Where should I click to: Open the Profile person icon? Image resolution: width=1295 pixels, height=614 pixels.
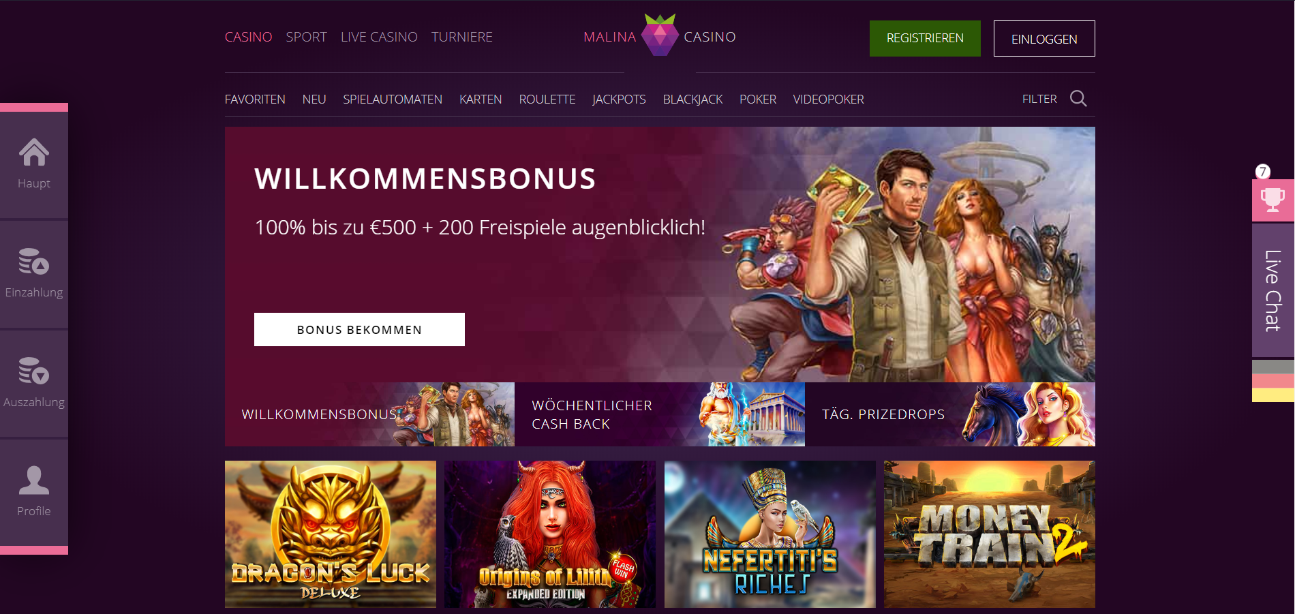[33, 480]
